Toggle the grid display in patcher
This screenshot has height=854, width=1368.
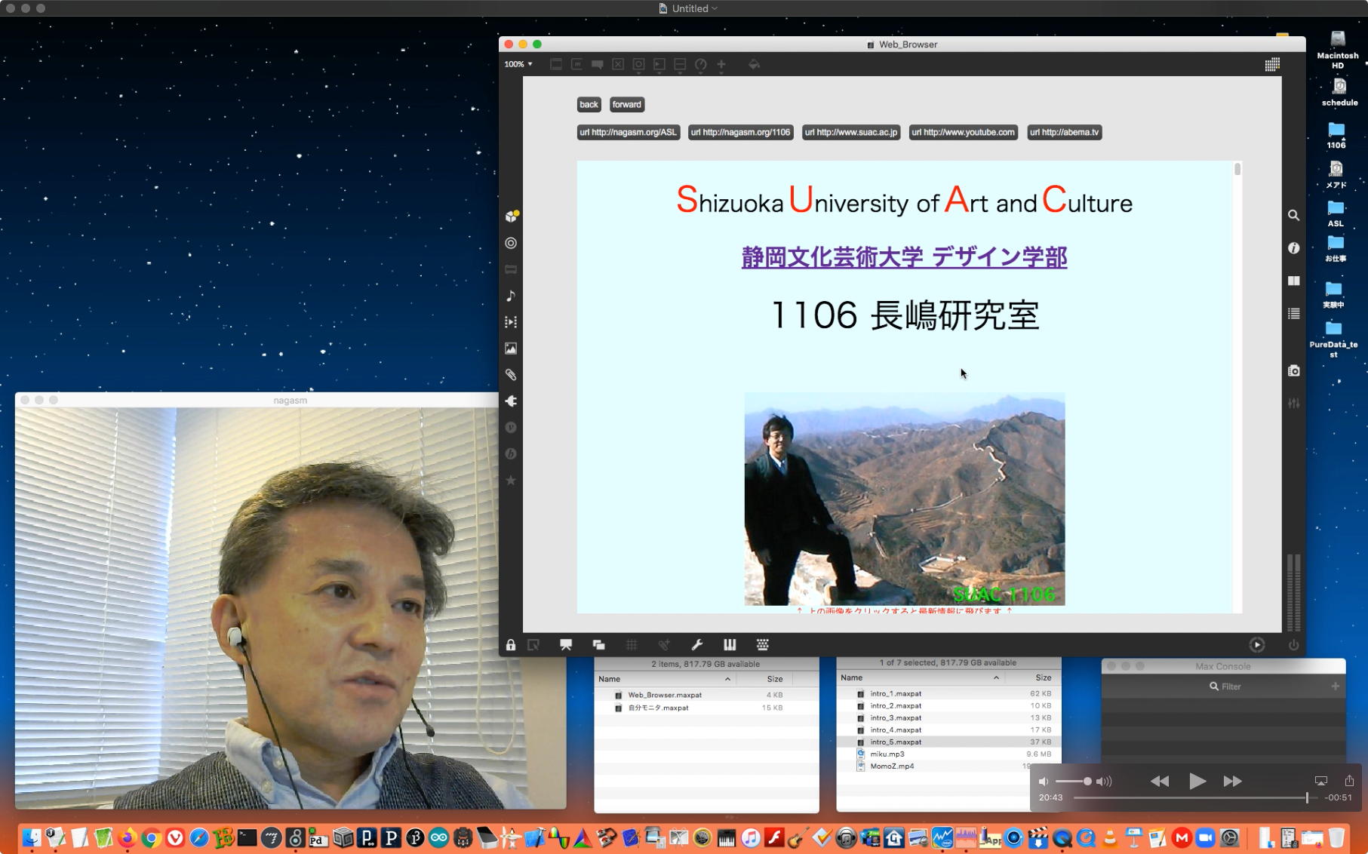point(632,645)
